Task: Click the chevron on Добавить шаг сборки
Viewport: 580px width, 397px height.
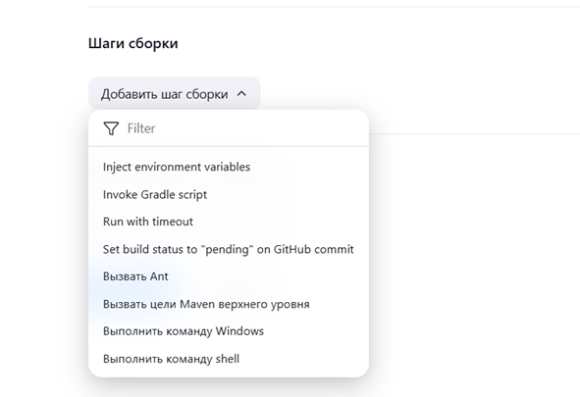Action: click(241, 94)
